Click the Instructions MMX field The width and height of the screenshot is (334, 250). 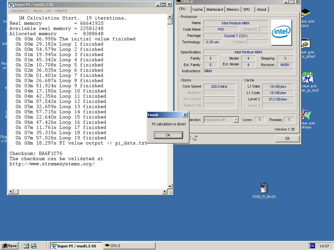coord(249,71)
